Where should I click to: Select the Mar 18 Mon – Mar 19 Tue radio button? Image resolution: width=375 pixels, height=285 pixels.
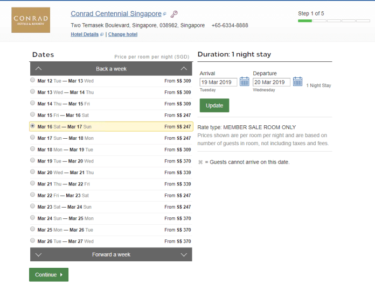pos(32,149)
